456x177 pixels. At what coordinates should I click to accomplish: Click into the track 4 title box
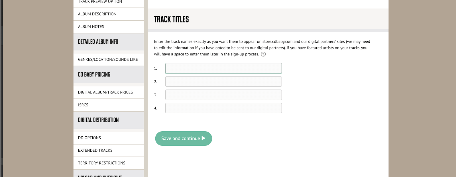point(223,108)
